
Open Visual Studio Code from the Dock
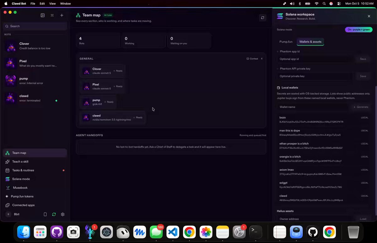tap(172, 232)
